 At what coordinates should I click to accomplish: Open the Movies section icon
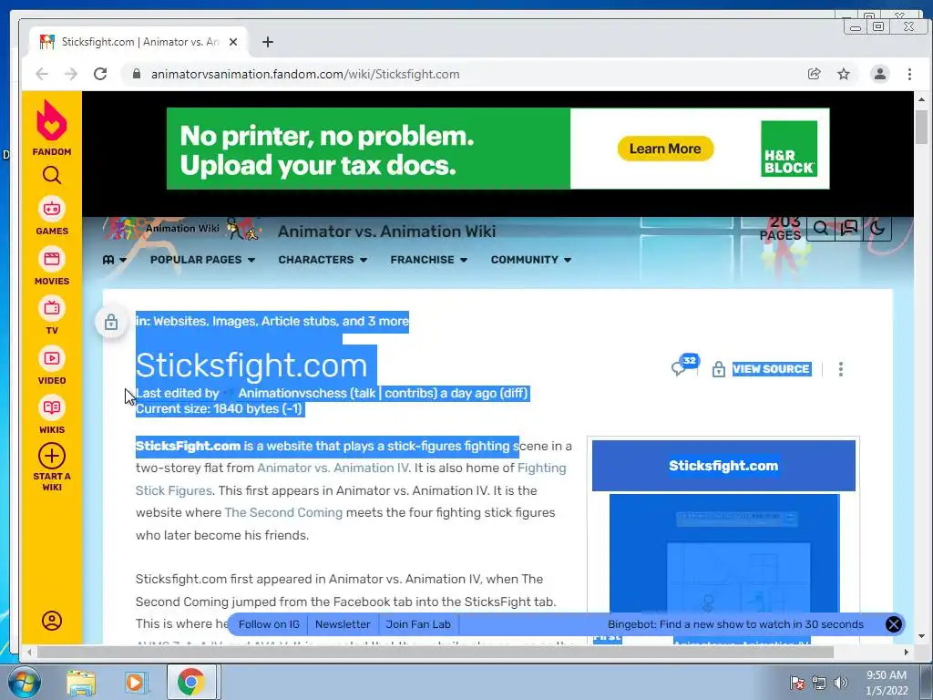coord(52,259)
